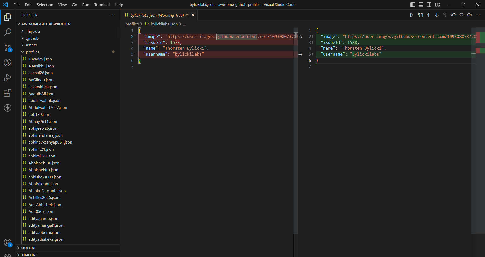Toggle the Primary Side Bar visibility
Image resolution: width=485 pixels, height=257 pixels.
pyautogui.click(x=413, y=4)
